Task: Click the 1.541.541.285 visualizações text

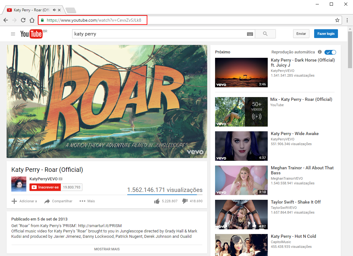Action: click(x=293, y=75)
